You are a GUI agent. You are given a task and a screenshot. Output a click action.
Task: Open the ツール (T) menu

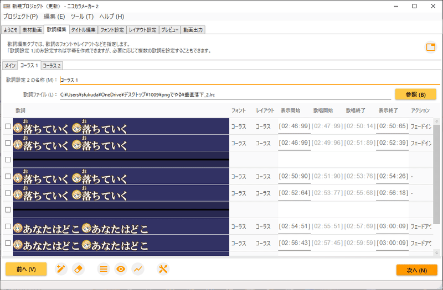82,17
